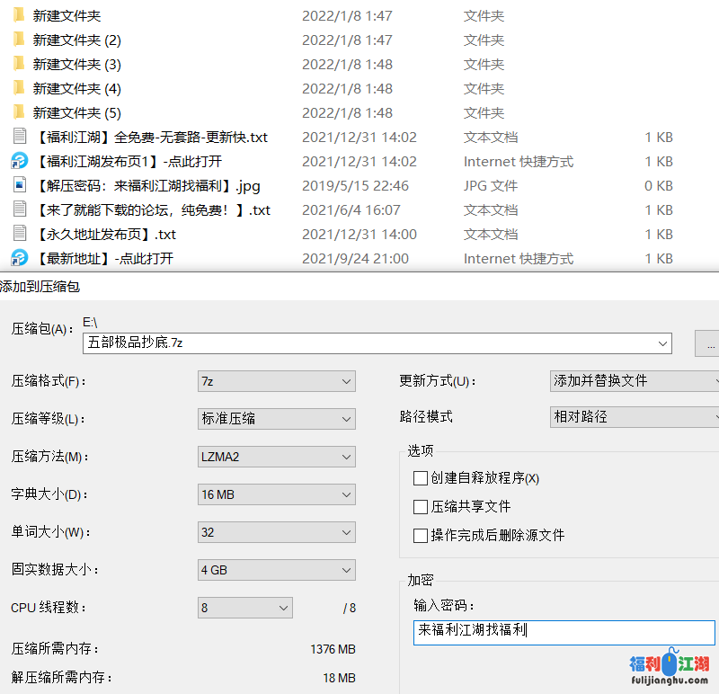Open the CPU 线程数 dropdown showing 8

pos(244,608)
